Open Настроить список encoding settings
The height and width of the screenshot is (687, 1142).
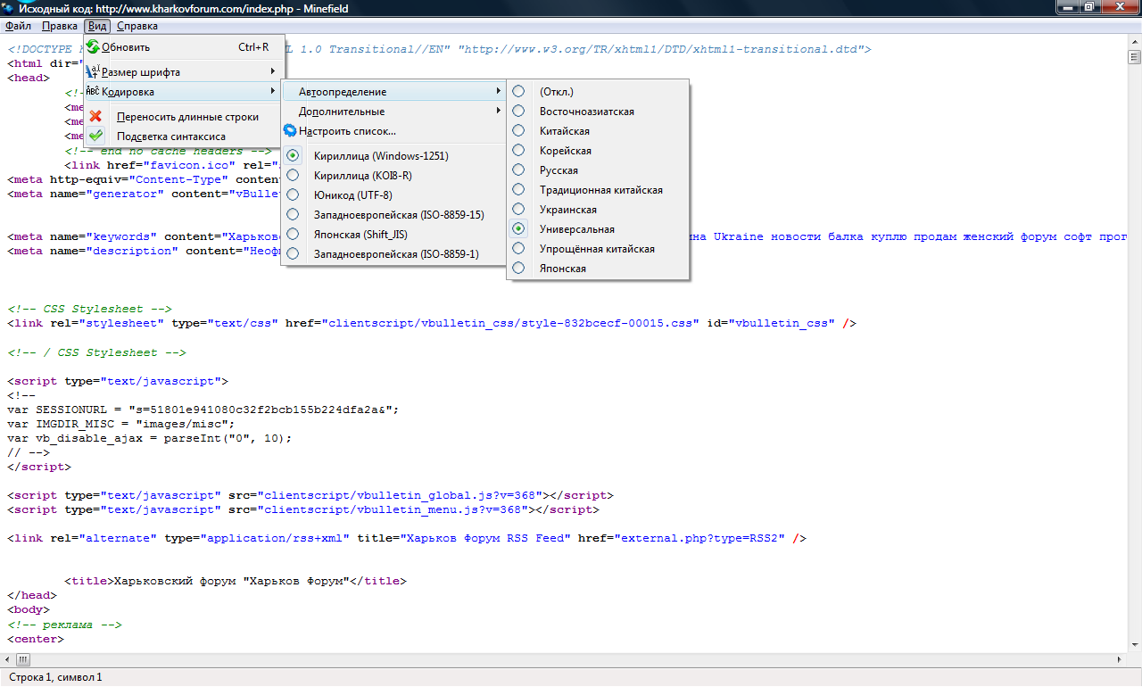click(x=393, y=131)
